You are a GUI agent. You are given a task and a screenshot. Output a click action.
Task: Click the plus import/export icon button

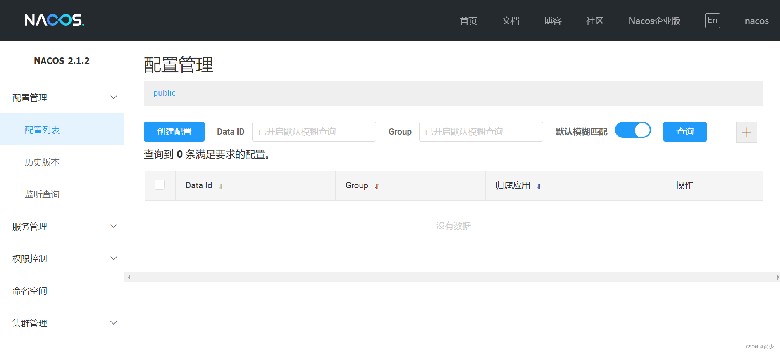747,132
